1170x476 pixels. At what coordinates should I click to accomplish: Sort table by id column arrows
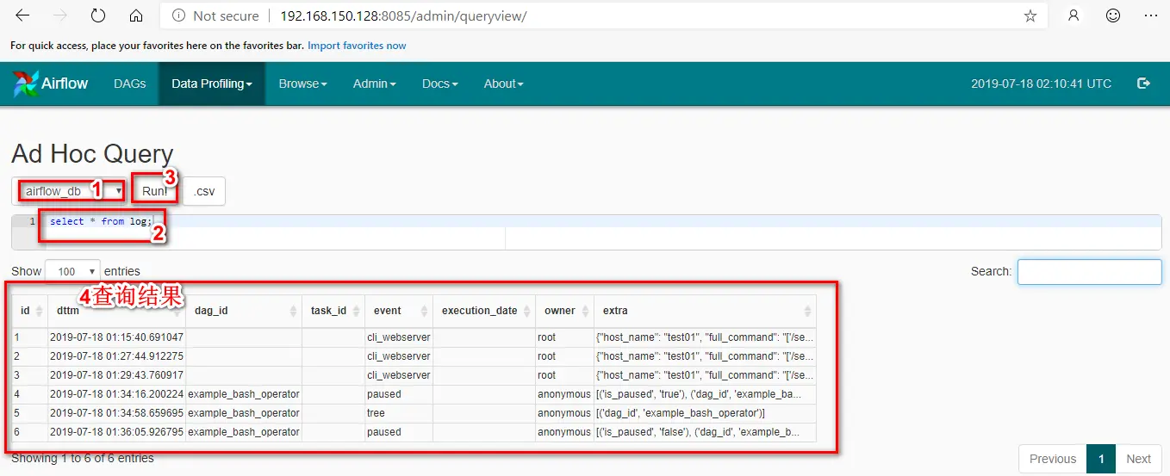(39, 311)
